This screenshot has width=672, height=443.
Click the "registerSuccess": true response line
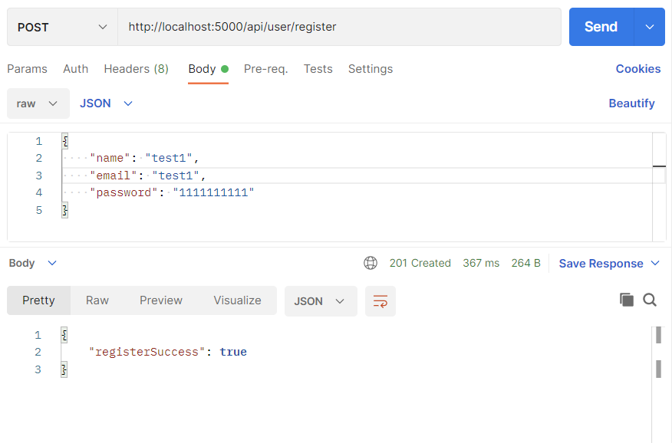pos(168,353)
